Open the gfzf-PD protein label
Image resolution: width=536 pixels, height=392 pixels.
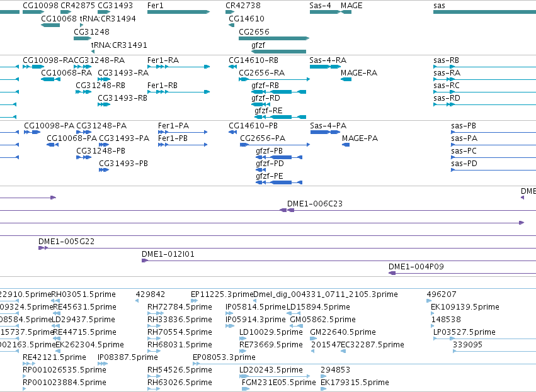[x=270, y=164]
